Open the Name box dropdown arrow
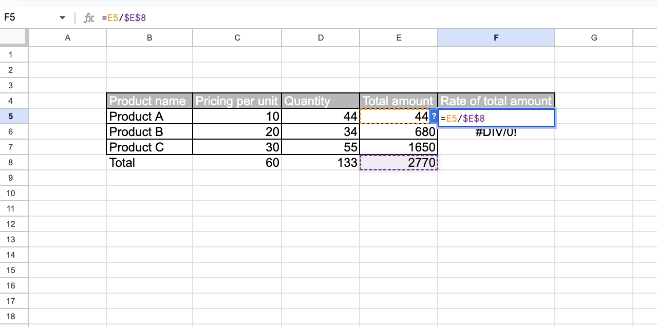657x327 pixels. pyautogui.click(x=63, y=17)
